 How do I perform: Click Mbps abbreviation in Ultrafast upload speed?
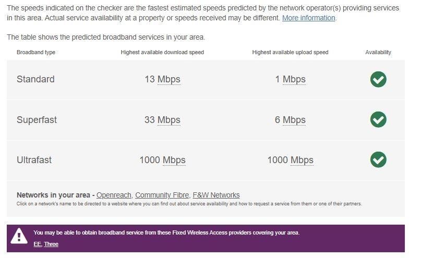(302, 160)
